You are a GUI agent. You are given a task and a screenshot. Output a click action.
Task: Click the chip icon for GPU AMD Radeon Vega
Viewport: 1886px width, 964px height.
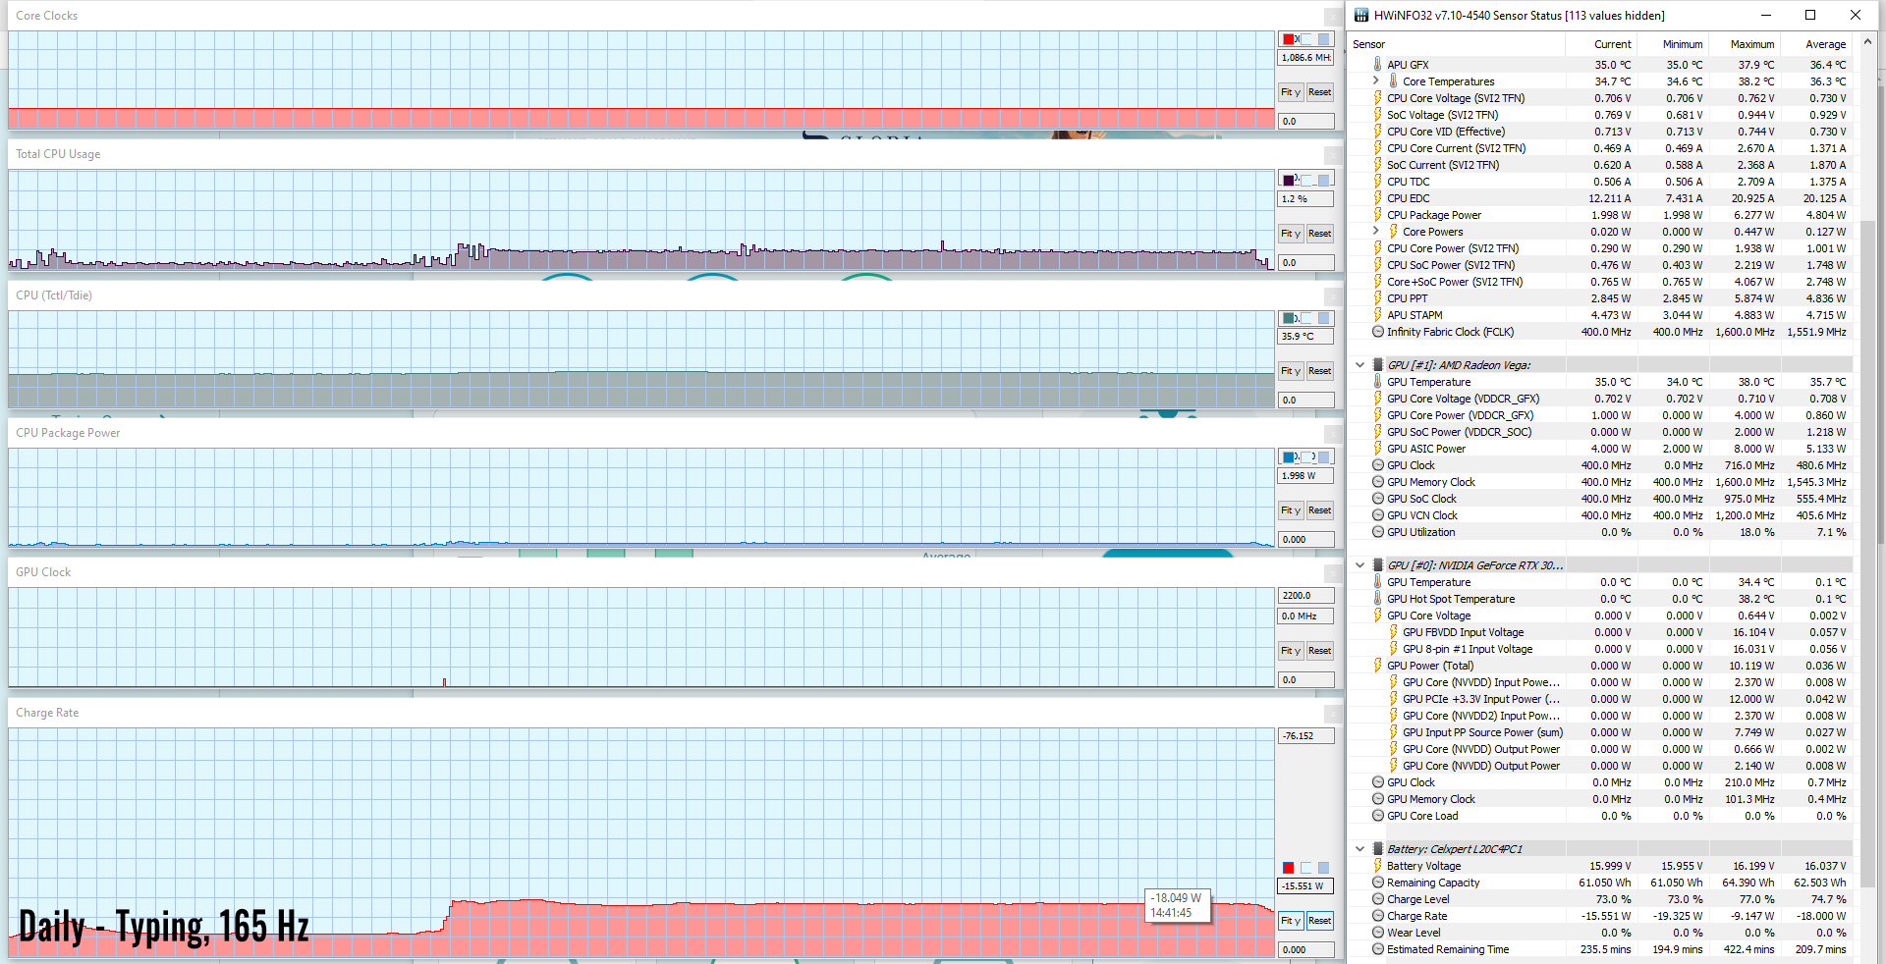pos(1377,365)
